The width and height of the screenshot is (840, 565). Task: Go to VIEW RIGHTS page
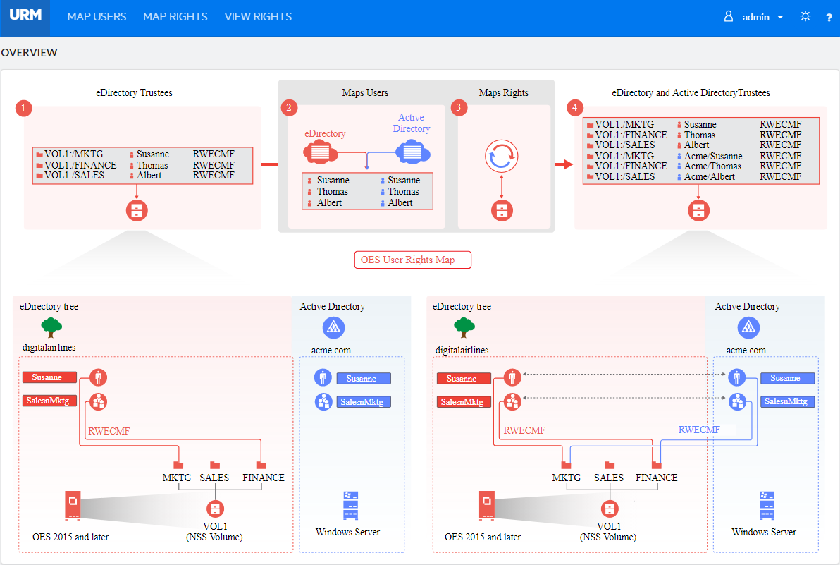click(x=258, y=17)
